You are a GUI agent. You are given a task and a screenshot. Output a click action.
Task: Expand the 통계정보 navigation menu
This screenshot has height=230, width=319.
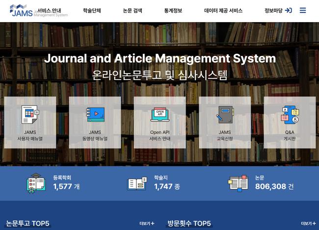(x=173, y=10)
